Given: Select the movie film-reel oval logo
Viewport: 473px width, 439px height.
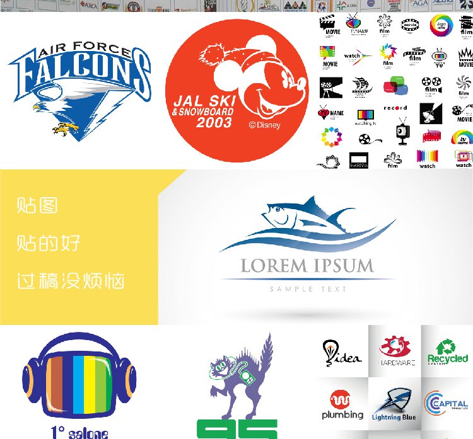Looking at the screenshot, I should [x=410, y=25].
